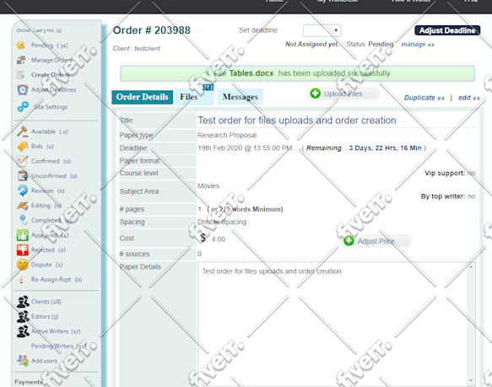
Task: Click the 'Client : testclient' text
Action: point(137,49)
